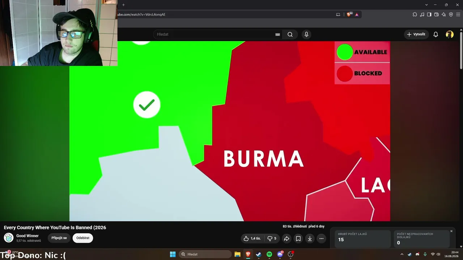Viewport: 463px width, 260px height.
Task: Click the Steam system tray icon
Action: 409,254
